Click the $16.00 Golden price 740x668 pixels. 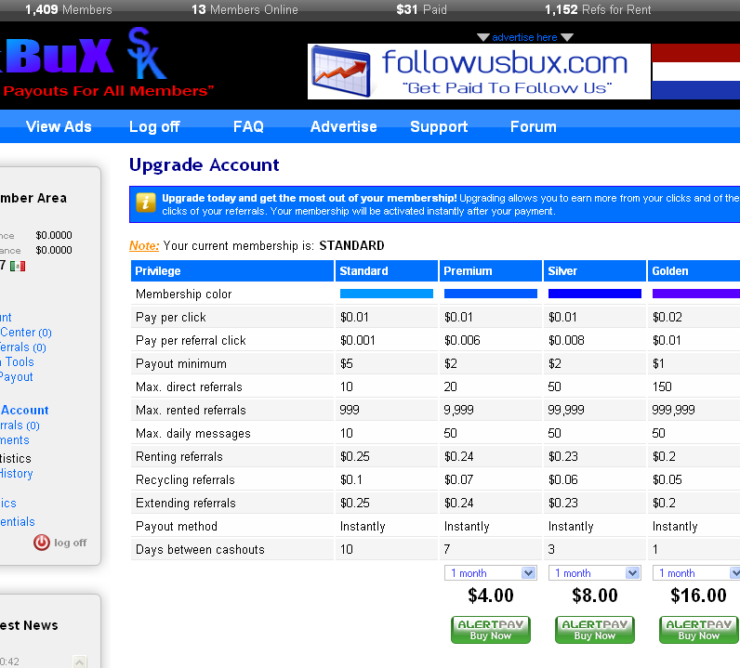698,596
